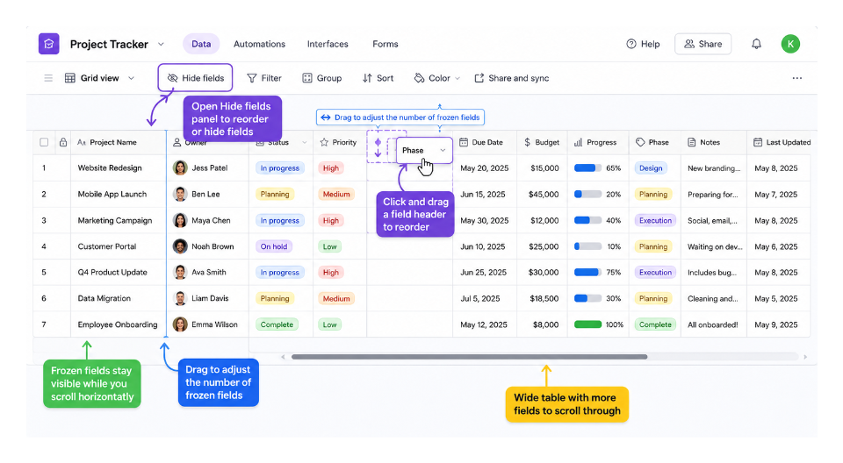
Task: Open the Hide fields panel
Action: (x=195, y=78)
